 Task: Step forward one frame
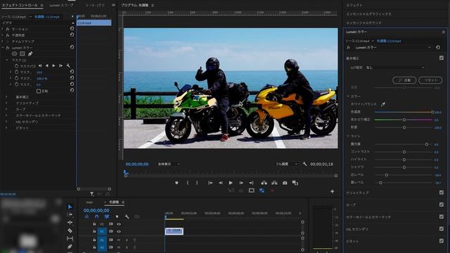[x=241, y=183]
